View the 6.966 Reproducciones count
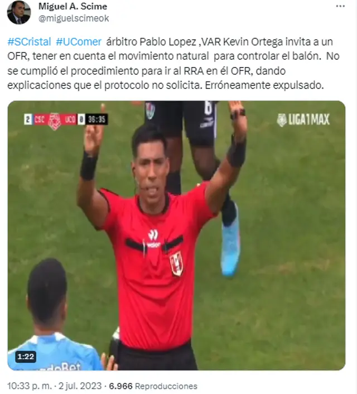Viewport: 357px width, 394px height. (153, 386)
